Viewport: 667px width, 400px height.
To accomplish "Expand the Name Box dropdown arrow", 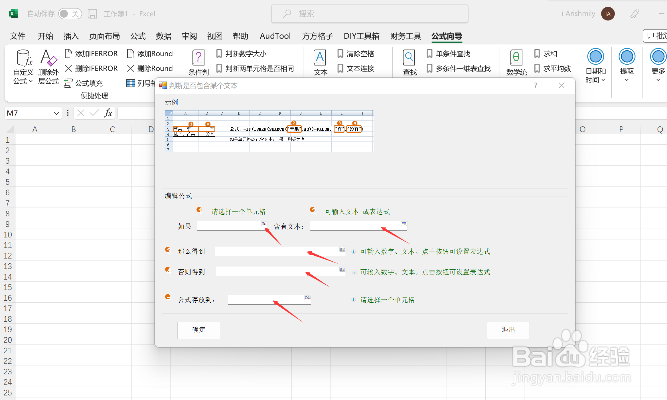I will [x=56, y=113].
